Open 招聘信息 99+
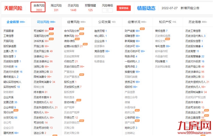 (x=132, y=36)
